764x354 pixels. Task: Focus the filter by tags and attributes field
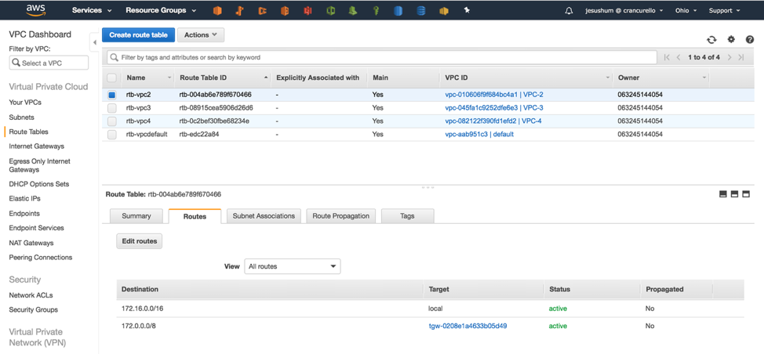tap(383, 57)
